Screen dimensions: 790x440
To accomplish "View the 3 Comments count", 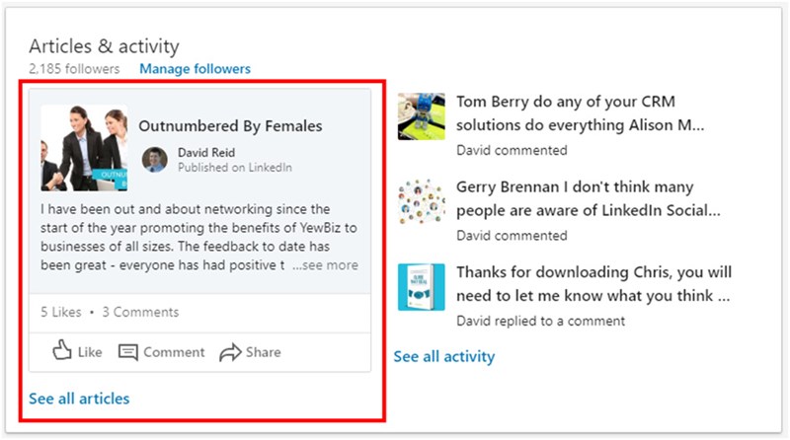I will [x=140, y=312].
